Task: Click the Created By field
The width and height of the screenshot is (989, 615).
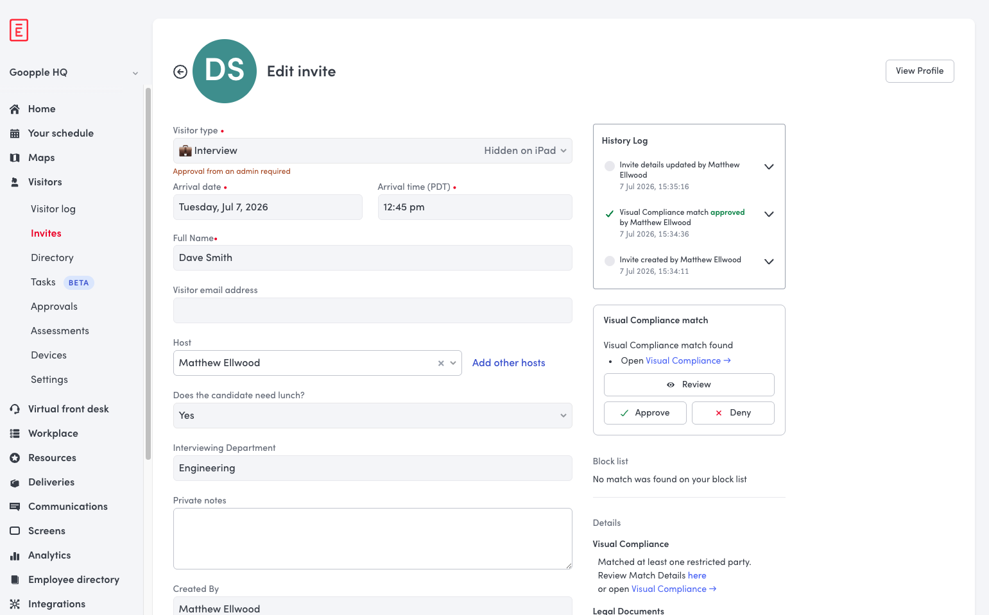Action: tap(372, 607)
